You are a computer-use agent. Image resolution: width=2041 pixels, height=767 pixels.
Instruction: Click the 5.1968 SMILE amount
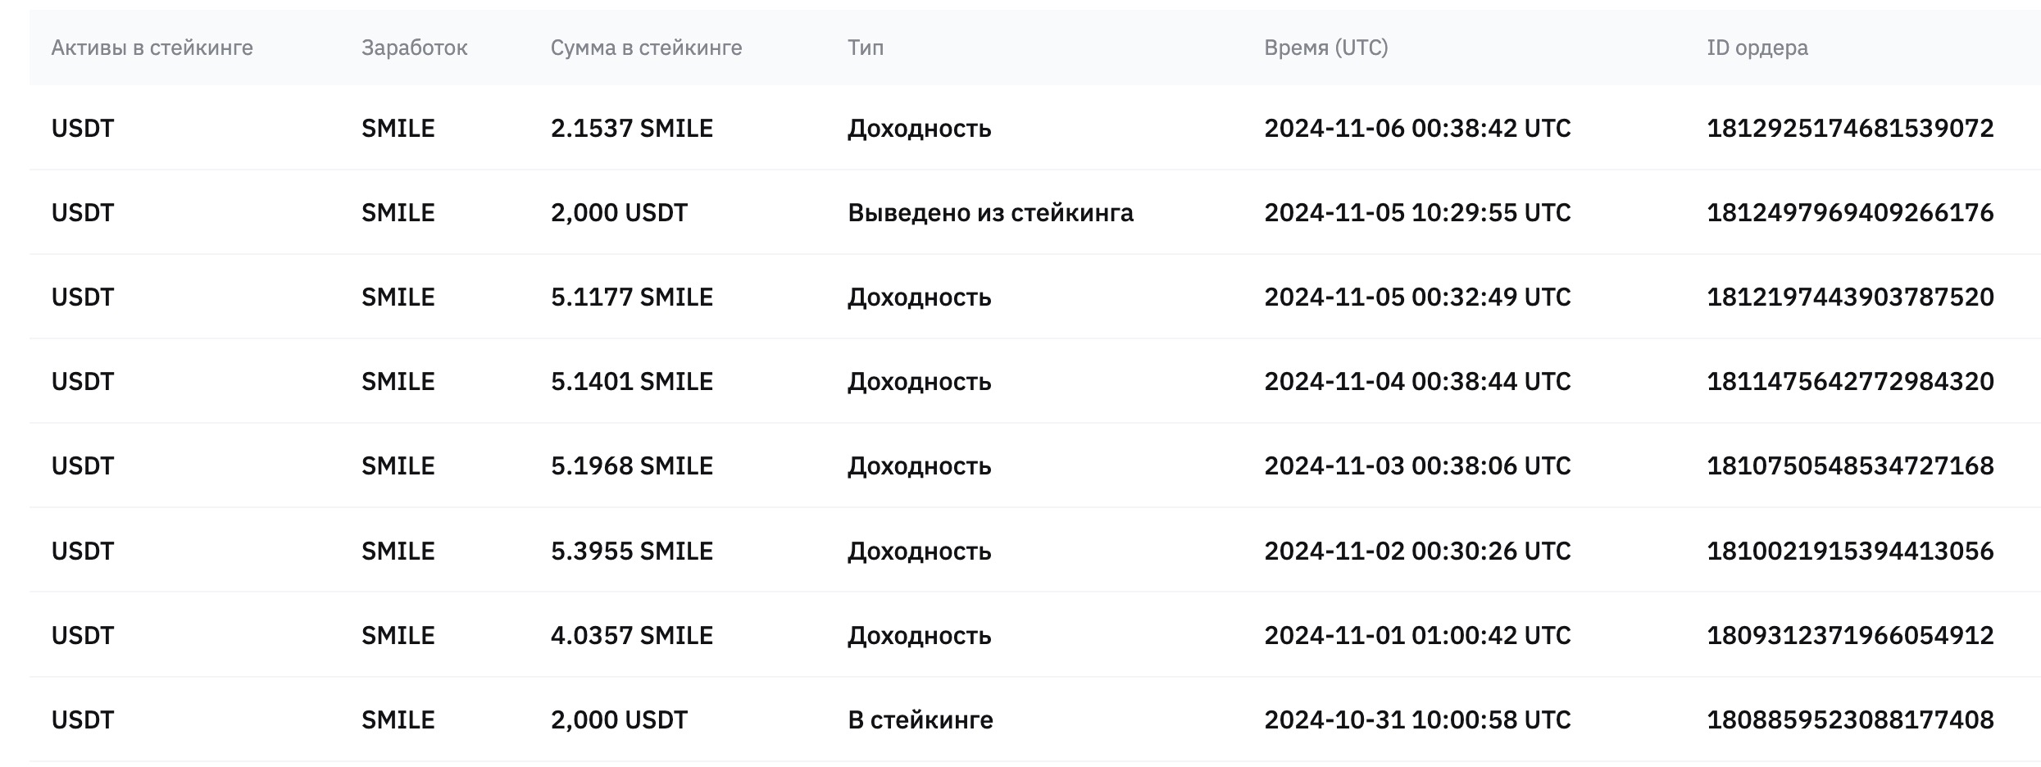click(632, 465)
